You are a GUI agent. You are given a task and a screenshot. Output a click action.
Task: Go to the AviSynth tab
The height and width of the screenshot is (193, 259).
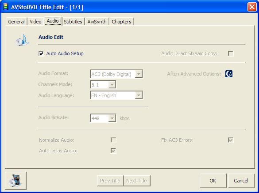coord(97,22)
